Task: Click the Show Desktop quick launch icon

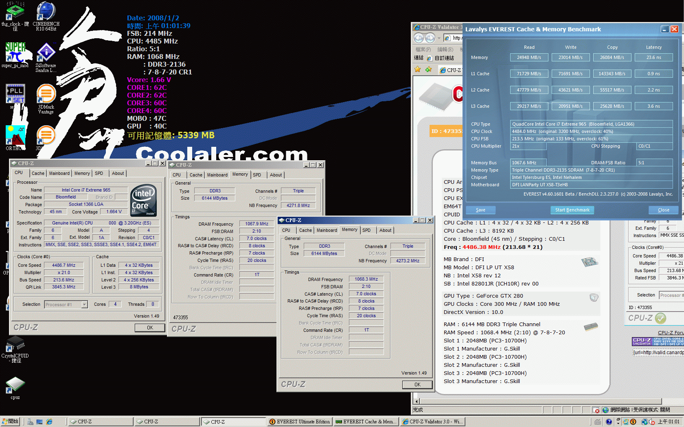Action: coord(39,422)
